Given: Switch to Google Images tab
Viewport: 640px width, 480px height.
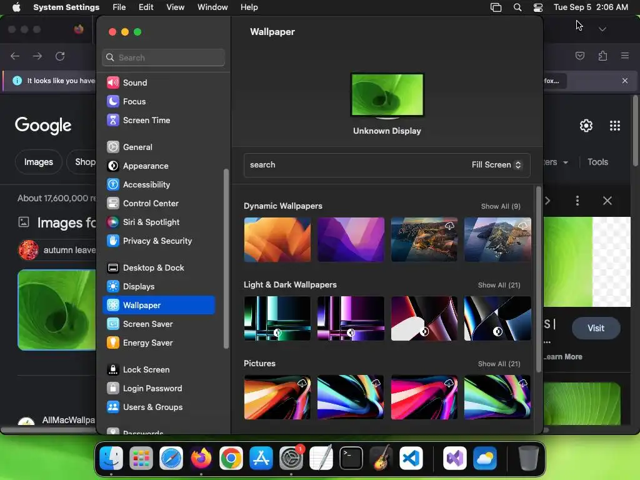Looking at the screenshot, I should click(38, 162).
